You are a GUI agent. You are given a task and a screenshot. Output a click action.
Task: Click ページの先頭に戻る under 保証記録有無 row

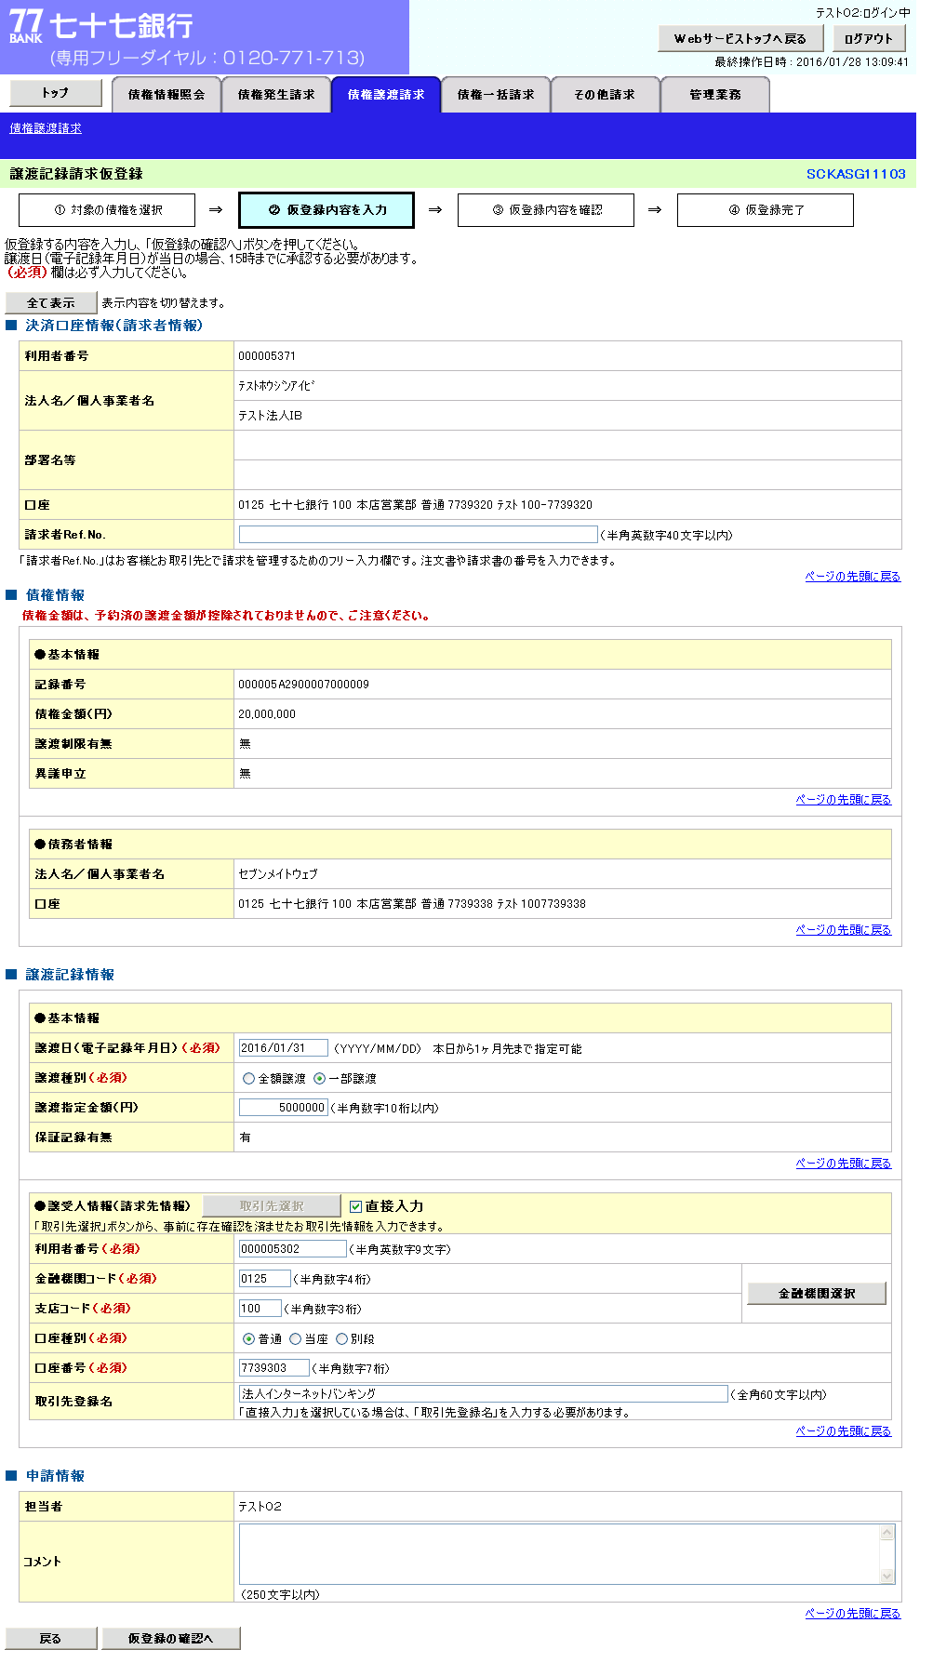[x=844, y=1164]
